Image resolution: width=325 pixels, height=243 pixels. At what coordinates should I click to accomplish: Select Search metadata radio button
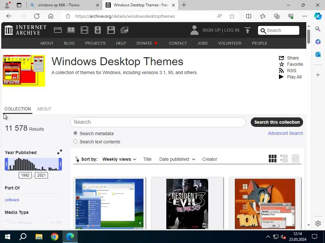(76, 133)
